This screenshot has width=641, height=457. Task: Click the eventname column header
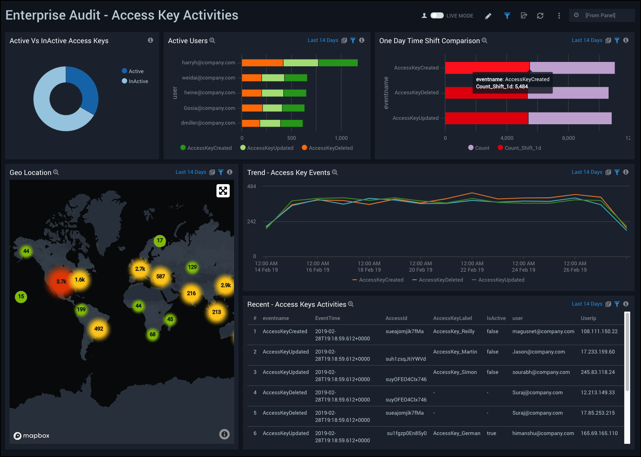276,318
